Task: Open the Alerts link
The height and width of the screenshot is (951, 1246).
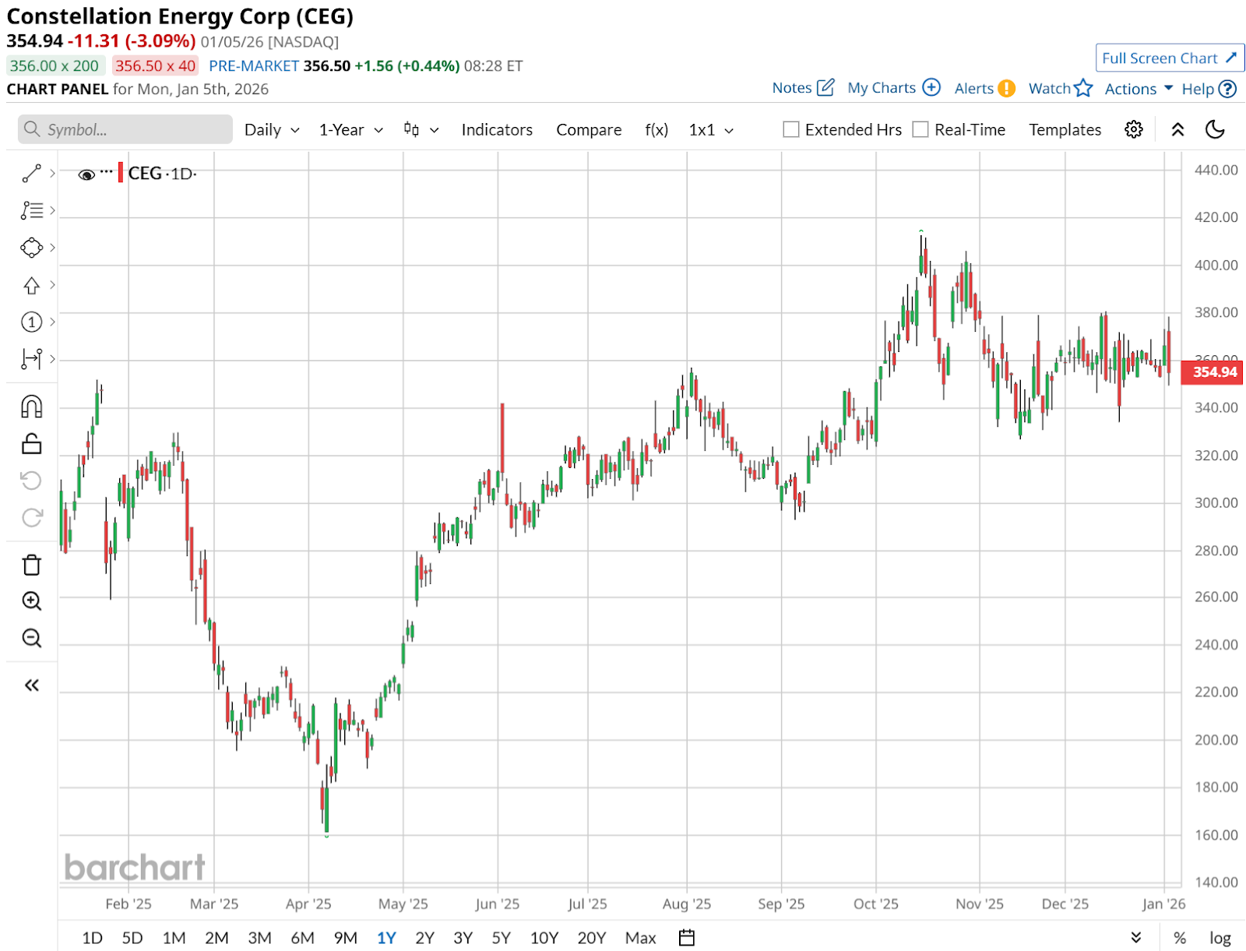Action: point(973,88)
